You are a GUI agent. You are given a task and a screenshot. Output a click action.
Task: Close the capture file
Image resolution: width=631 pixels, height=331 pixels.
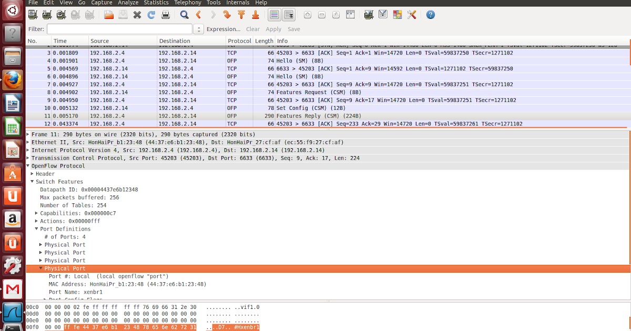[x=137, y=15]
